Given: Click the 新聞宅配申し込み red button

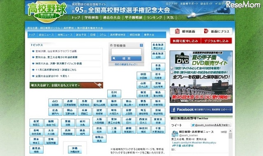Looking at the screenshot, I should (x=185, y=41).
